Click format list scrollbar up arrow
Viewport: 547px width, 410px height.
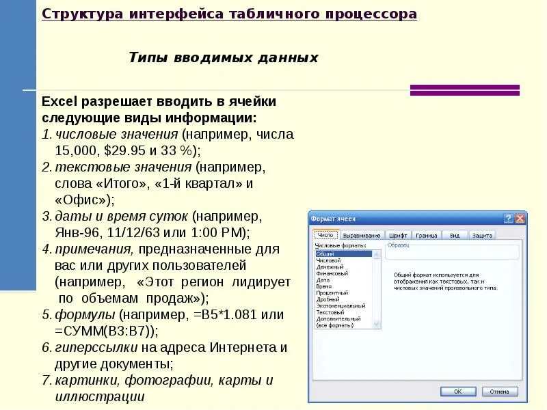[377, 254]
